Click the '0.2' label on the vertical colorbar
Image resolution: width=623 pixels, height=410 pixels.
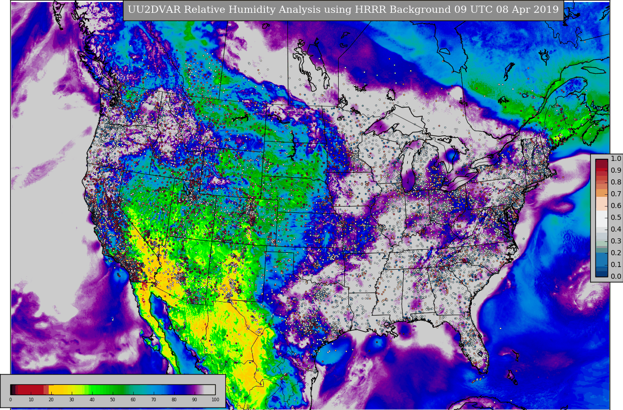616,253
